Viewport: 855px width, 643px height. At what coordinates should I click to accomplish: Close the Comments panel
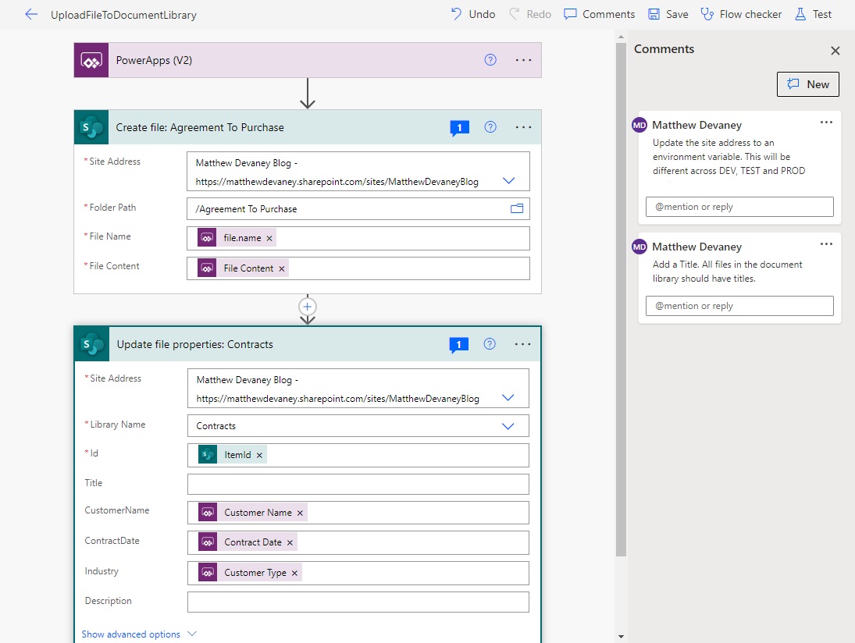click(835, 51)
